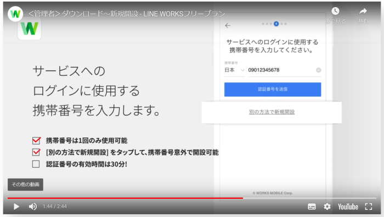The width and height of the screenshot is (384, 217).
Task: Check 認証番号の有効時間は30分 checkbox
Action: point(36,164)
